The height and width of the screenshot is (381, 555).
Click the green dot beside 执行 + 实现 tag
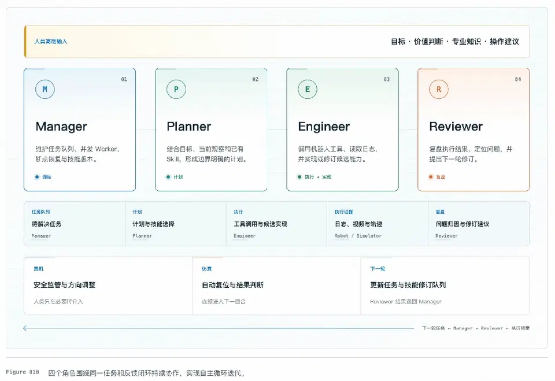tap(299, 177)
